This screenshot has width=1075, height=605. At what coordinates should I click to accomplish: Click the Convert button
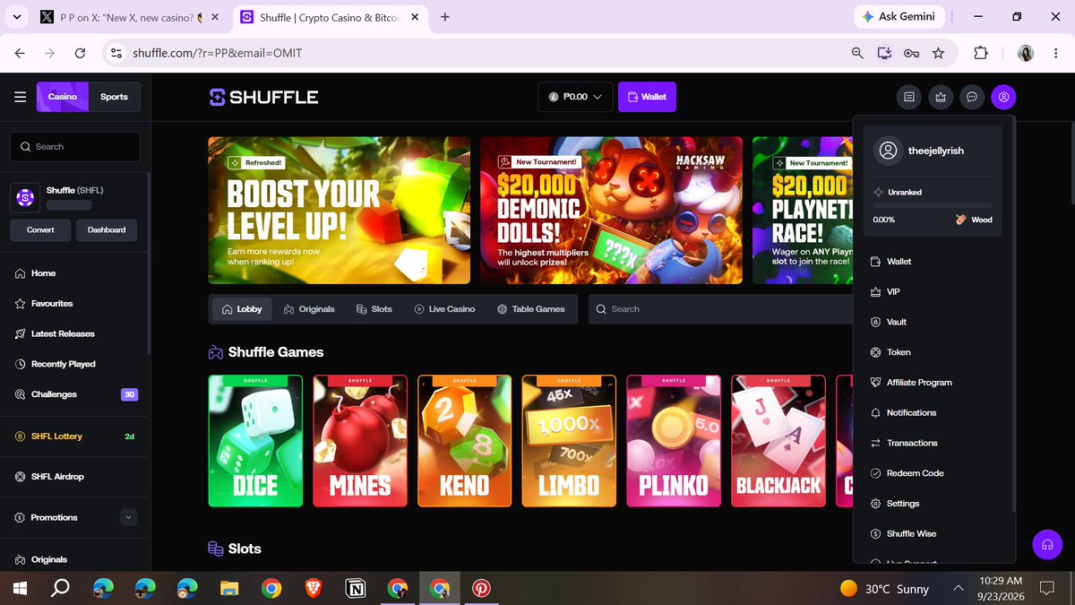[40, 229]
